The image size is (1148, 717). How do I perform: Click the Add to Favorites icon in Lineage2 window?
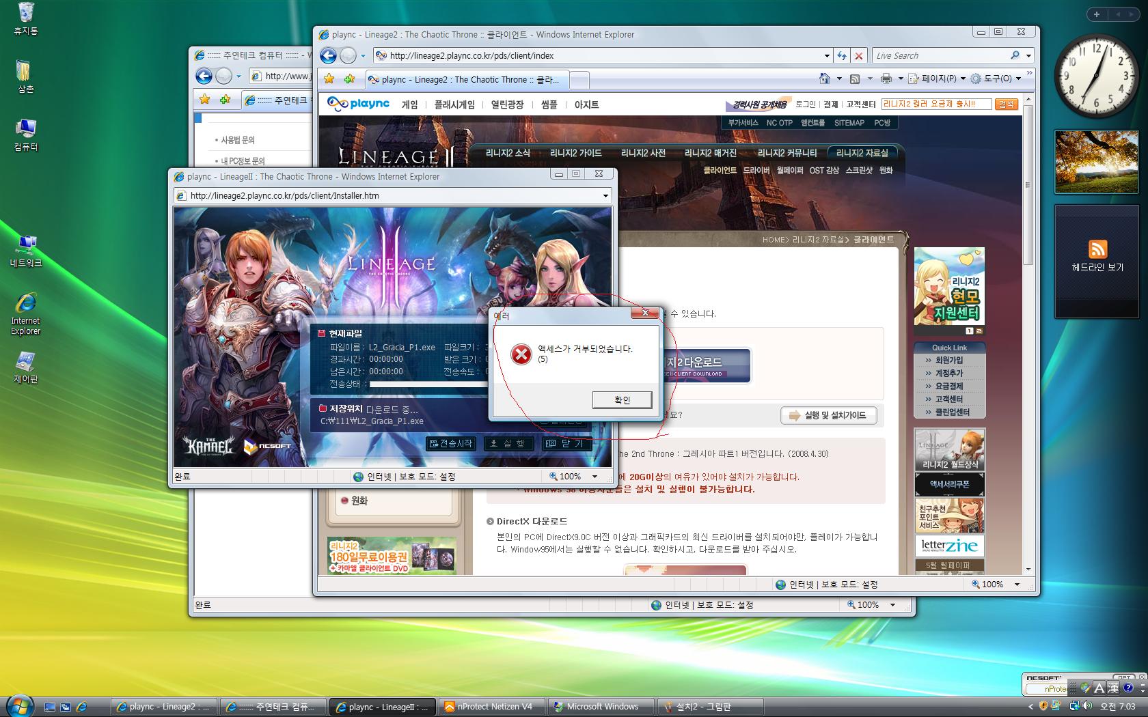click(x=349, y=79)
